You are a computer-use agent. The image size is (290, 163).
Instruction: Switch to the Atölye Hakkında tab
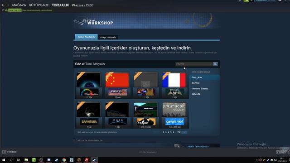coord(108,37)
